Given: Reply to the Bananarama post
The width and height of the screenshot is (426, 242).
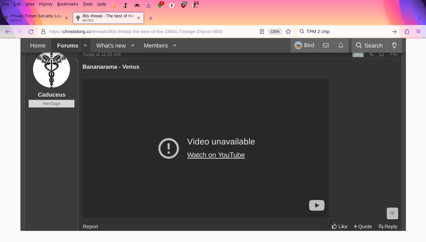Looking at the screenshot, I should tap(388, 227).
